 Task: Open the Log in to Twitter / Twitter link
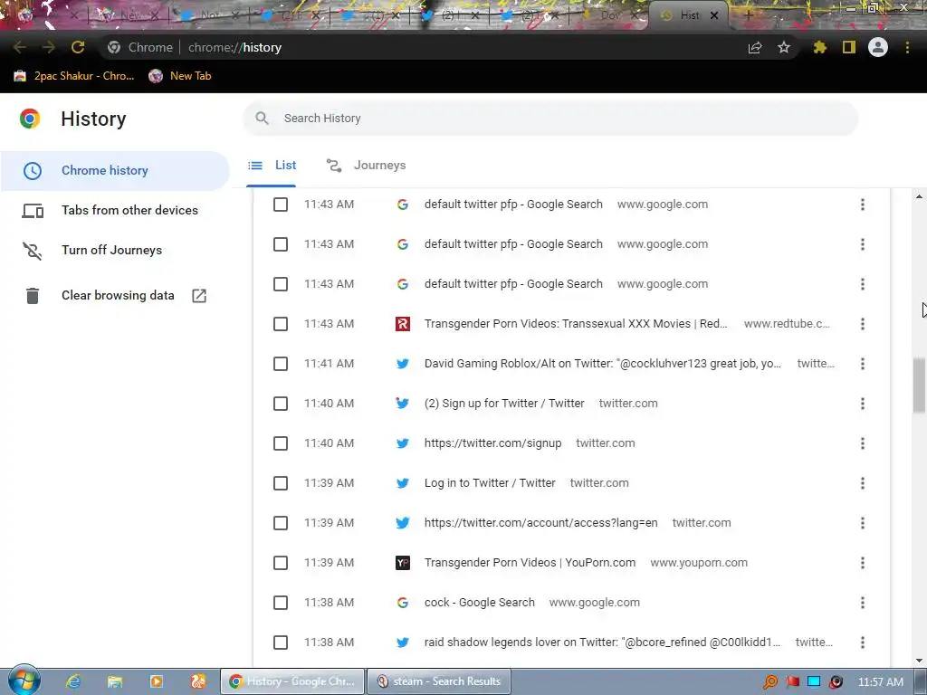pyautogui.click(x=490, y=483)
